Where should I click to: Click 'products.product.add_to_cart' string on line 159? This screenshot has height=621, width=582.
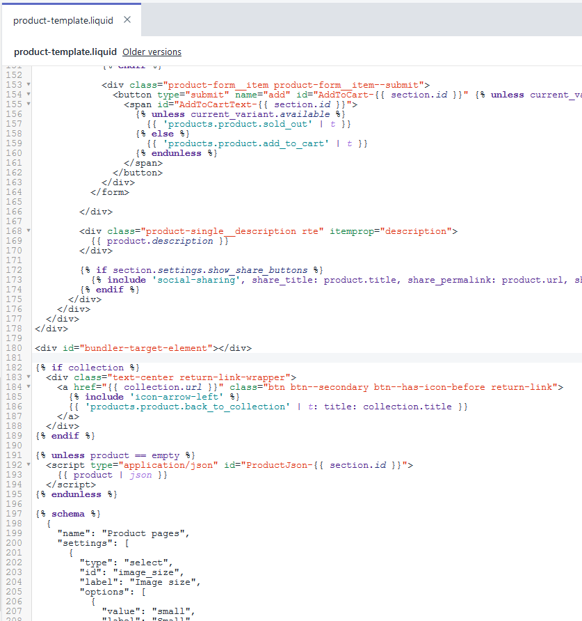click(x=246, y=143)
